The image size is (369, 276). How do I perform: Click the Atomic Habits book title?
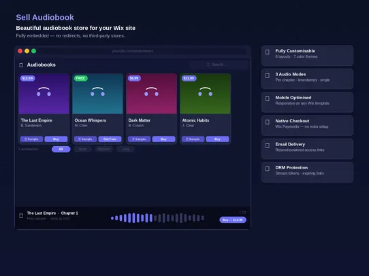(x=195, y=120)
